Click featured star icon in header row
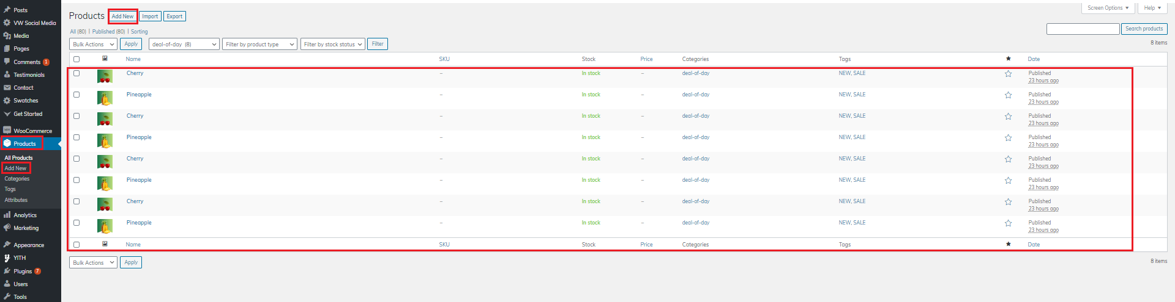This screenshot has height=302, width=1175. (1008, 59)
